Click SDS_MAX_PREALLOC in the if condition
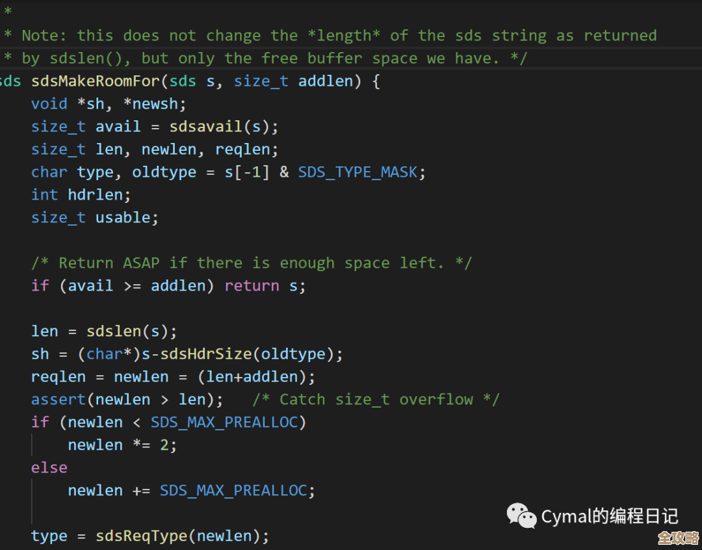The width and height of the screenshot is (702, 550). (224, 423)
